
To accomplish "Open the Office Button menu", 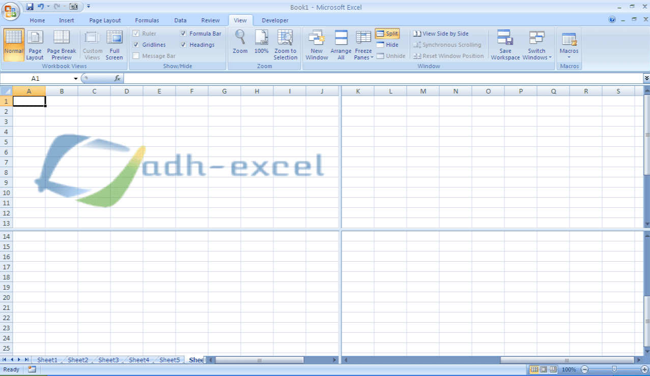I will [10, 10].
